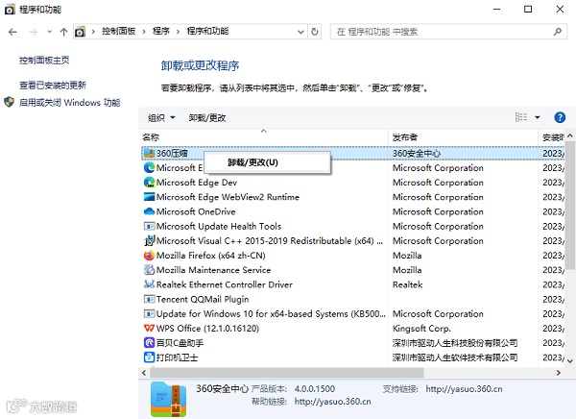Click the Realtek Ethernet Controller Driver icon
The height and width of the screenshot is (419, 576).
(149, 284)
